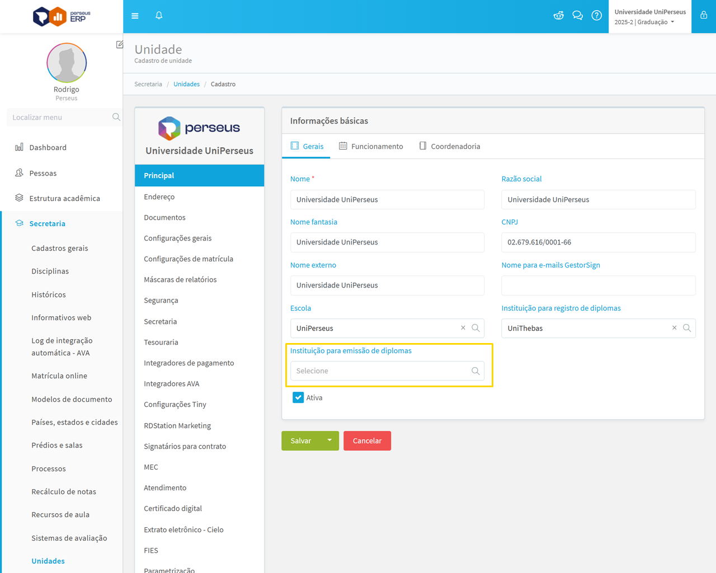
Task: Open Tesouraria section
Action: coord(199,342)
